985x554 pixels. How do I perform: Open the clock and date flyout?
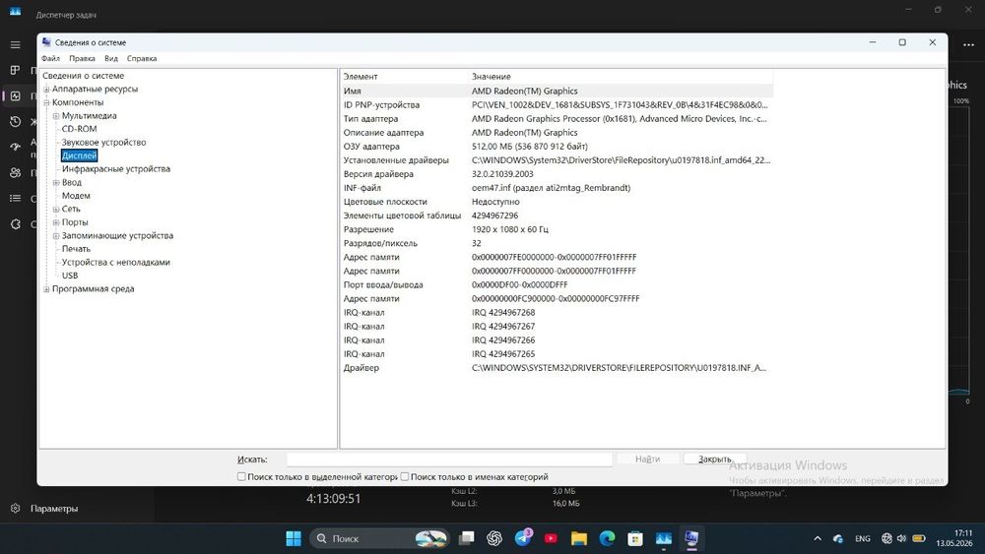pos(954,538)
